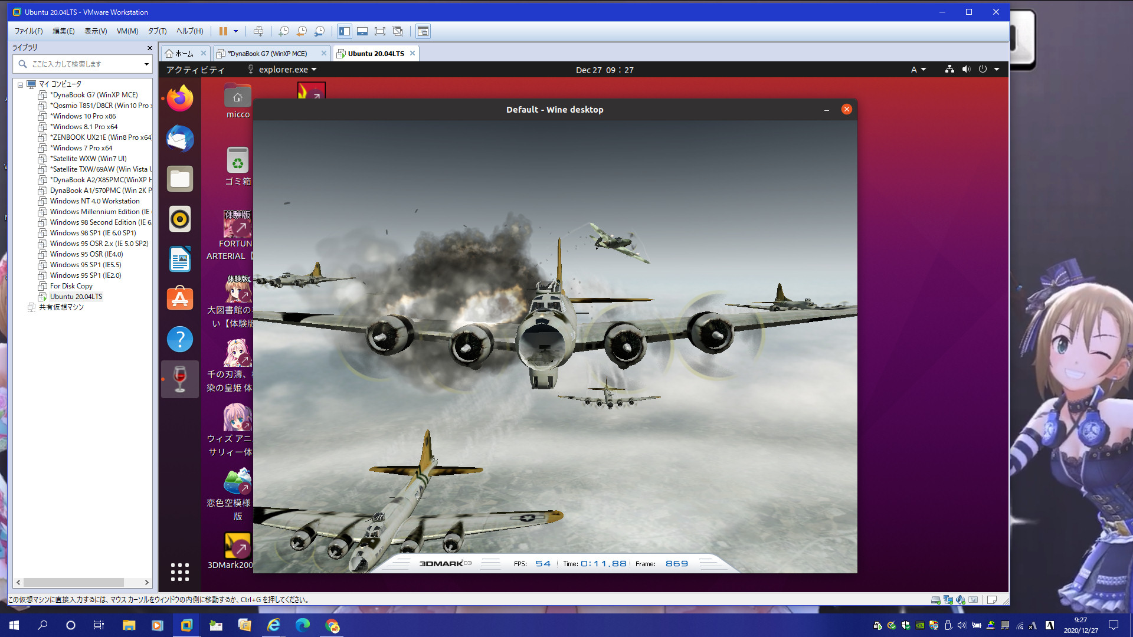Open Microsoft Edge from the taskbar
The image size is (1133, 637).
pos(302,625)
